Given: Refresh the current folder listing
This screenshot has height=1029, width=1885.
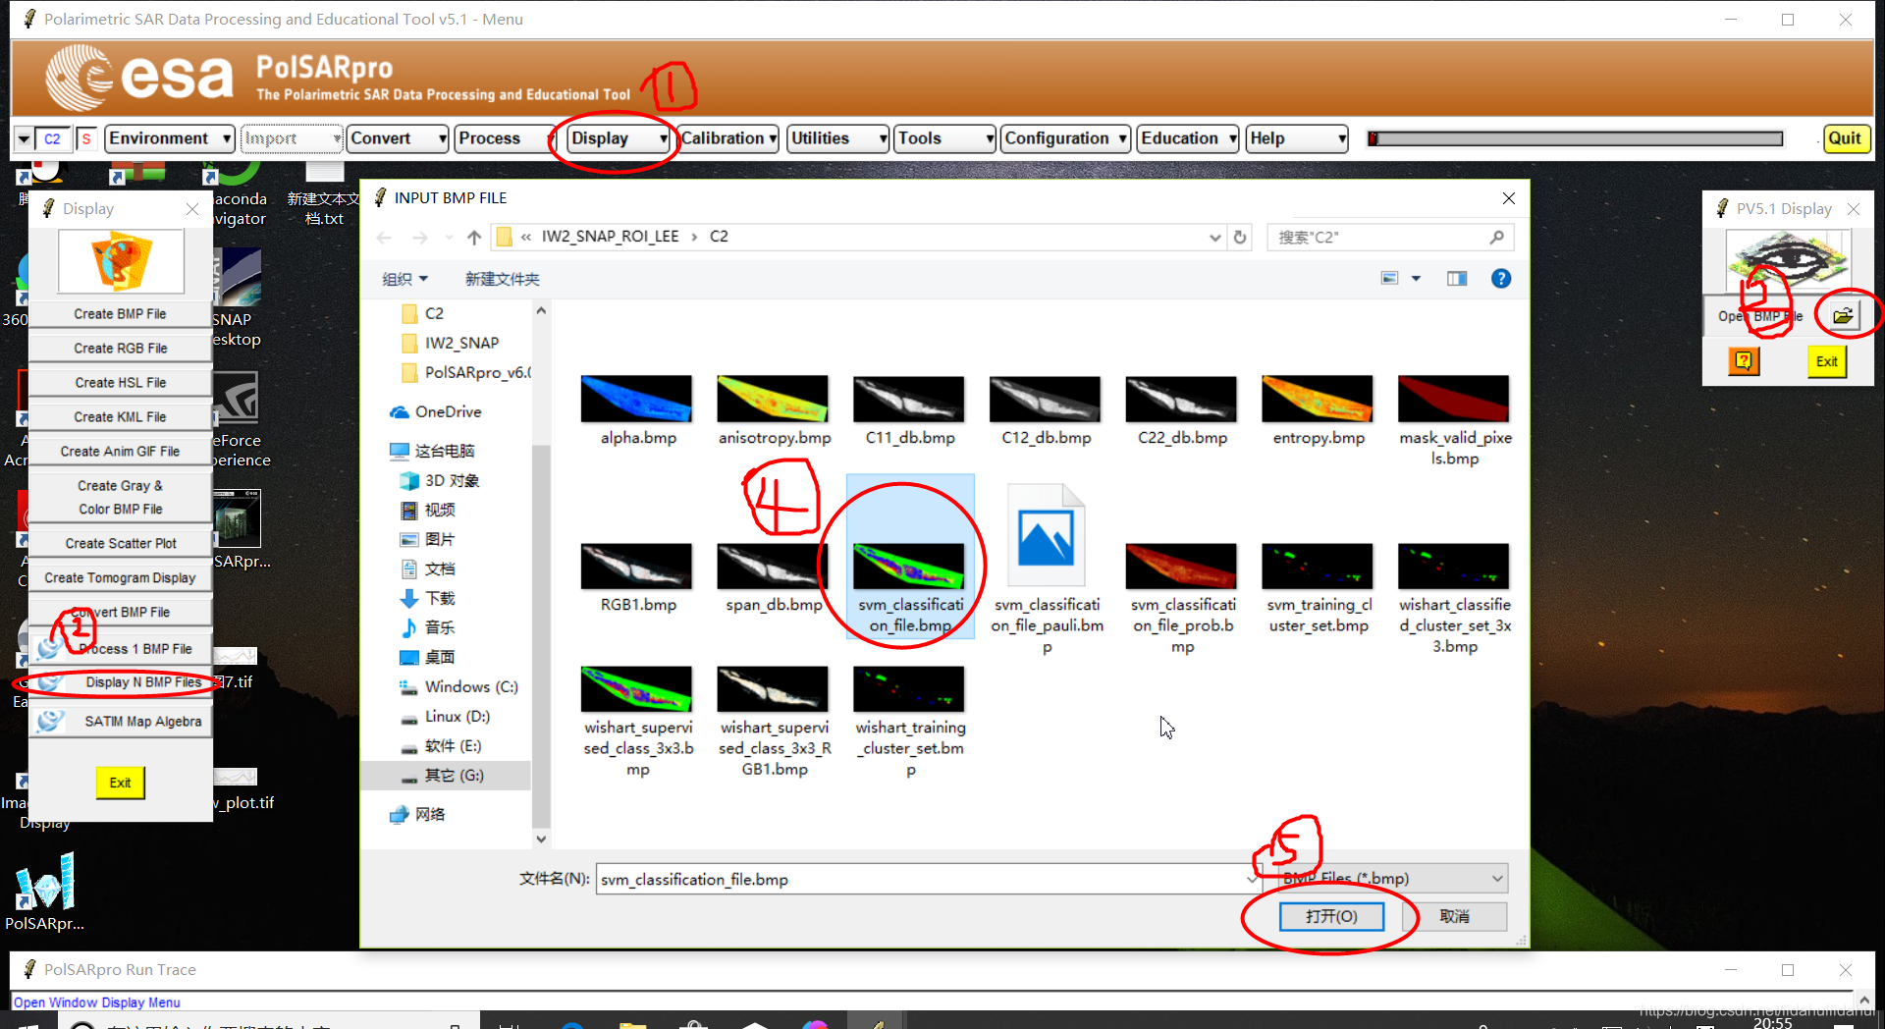Looking at the screenshot, I should tap(1240, 237).
